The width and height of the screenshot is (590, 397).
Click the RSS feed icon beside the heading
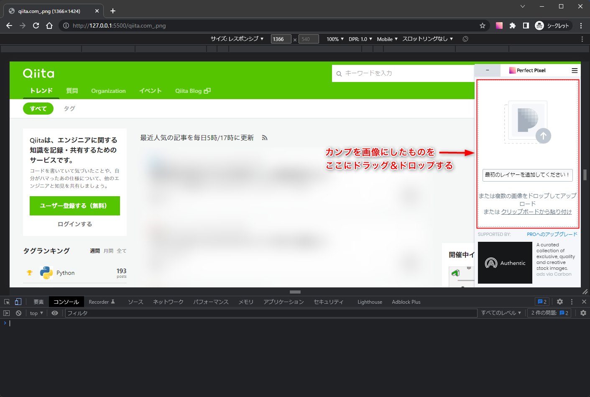pyautogui.click(x=264, y=138)
